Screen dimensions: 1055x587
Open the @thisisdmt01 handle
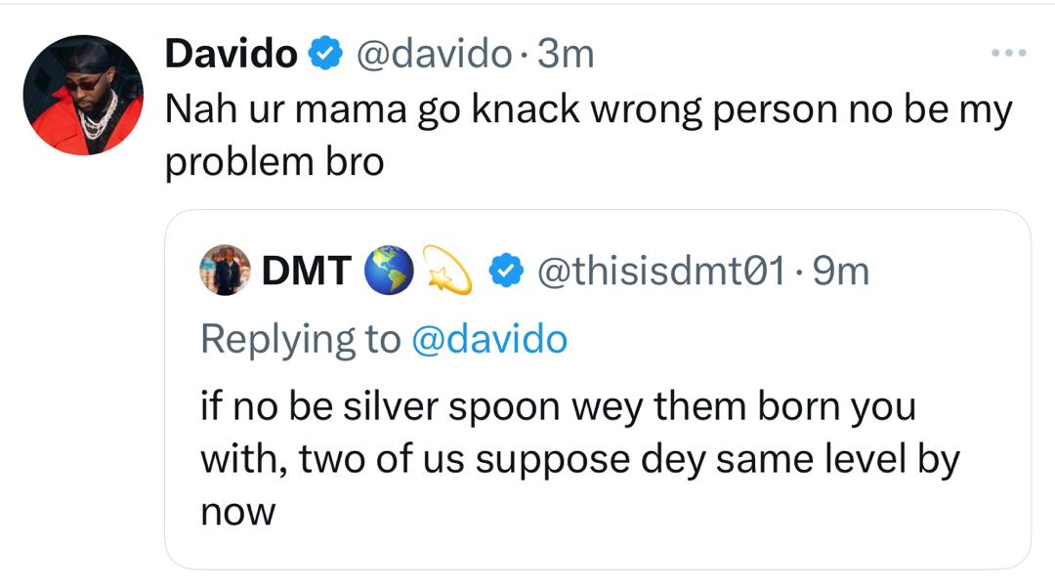pyautogui.click(x=661, y=272)
